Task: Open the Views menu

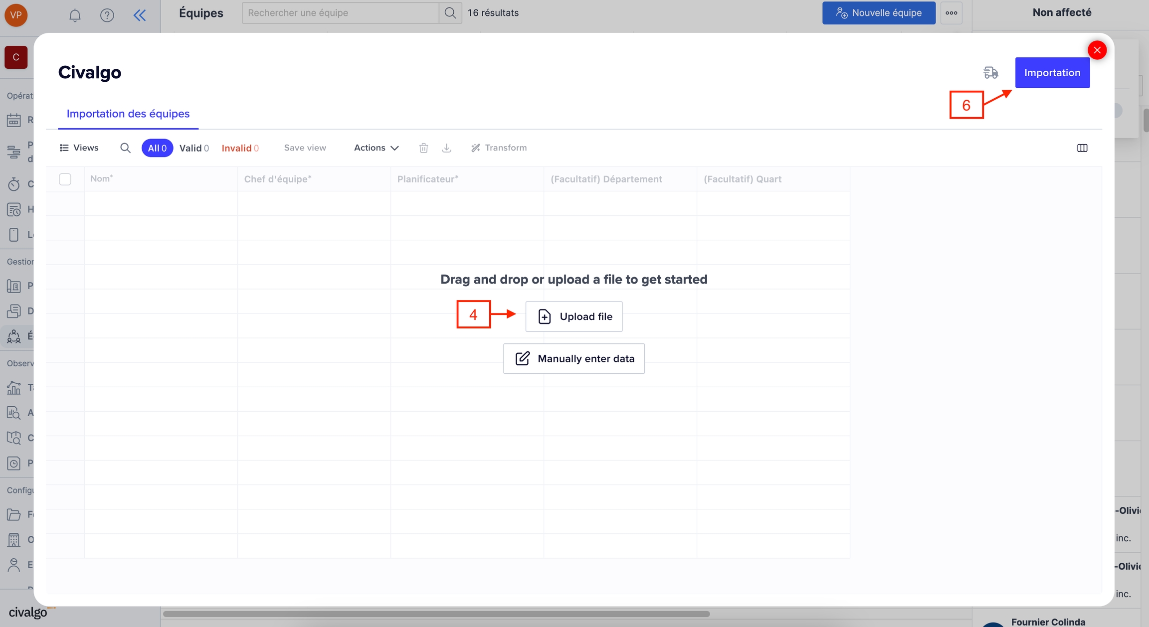Action: 79,148
